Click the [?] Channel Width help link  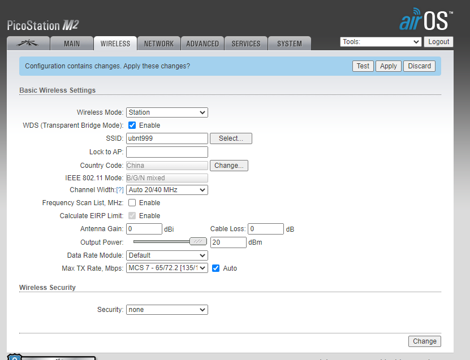point(120,190)
